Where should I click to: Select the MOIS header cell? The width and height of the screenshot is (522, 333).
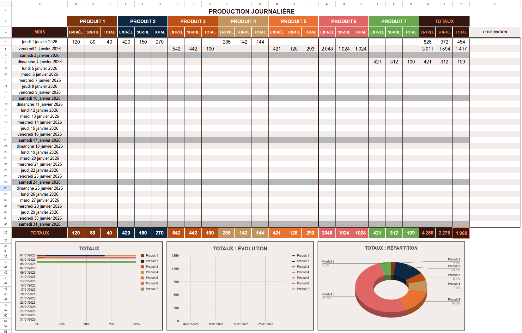39,32
